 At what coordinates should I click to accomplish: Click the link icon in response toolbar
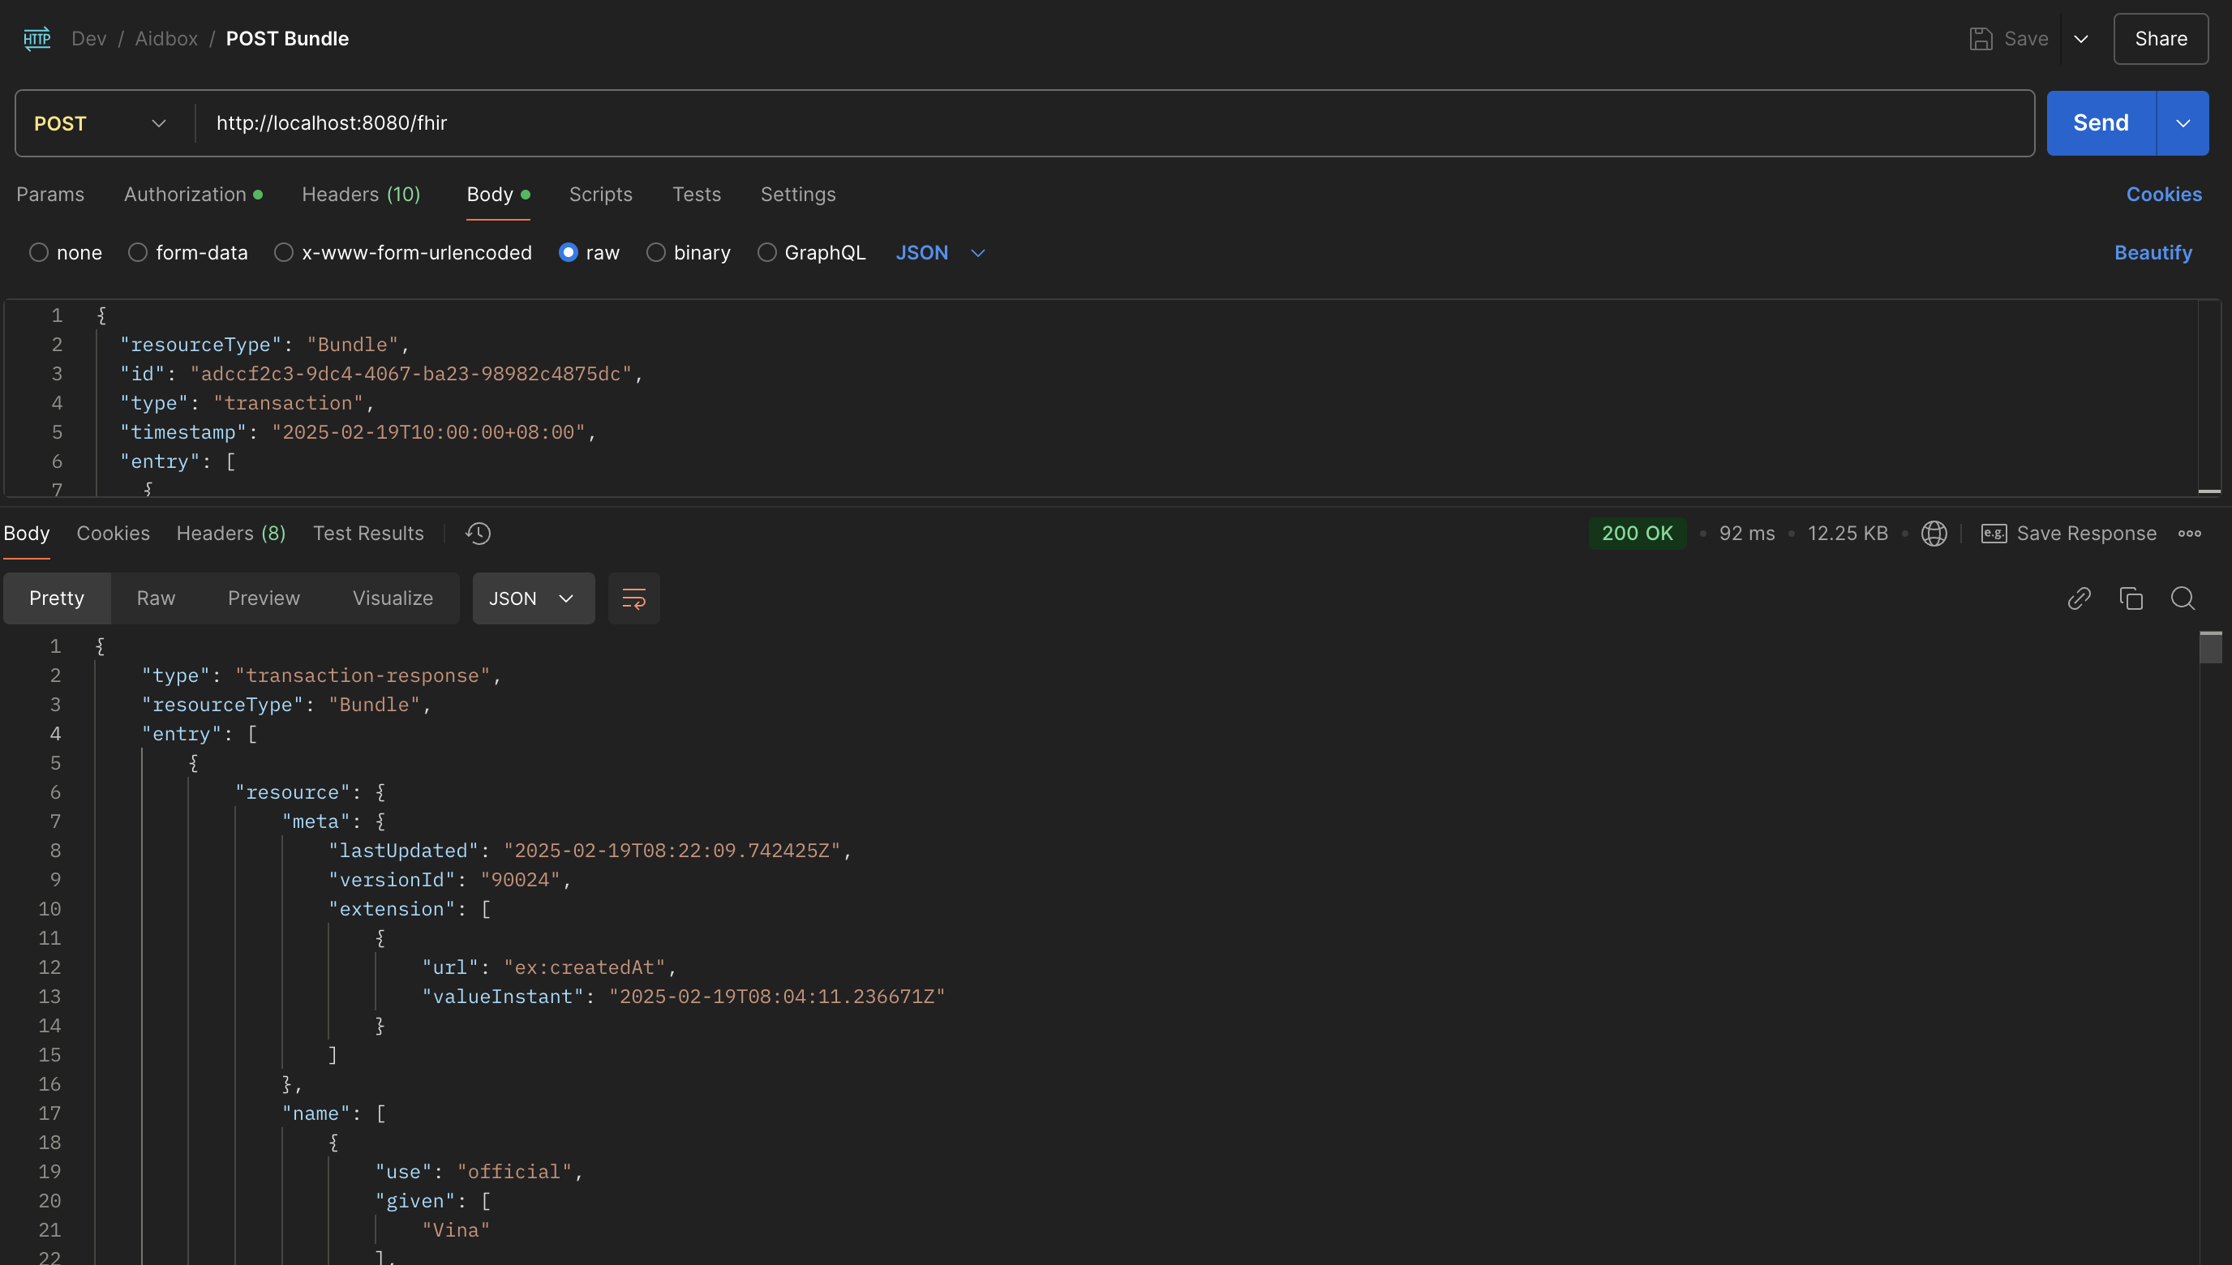[x=2080, y=598]
